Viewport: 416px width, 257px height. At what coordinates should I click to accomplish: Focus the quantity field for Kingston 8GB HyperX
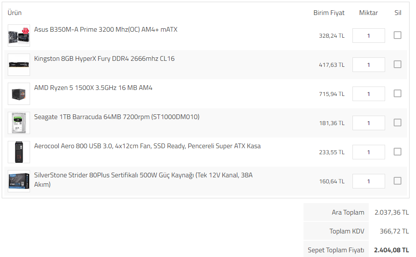(x=368, y=65)
